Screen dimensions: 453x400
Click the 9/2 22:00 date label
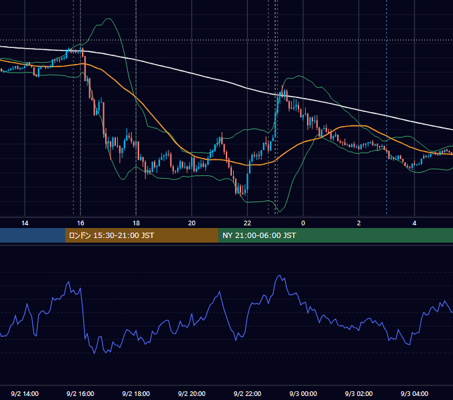click(247, 393)
